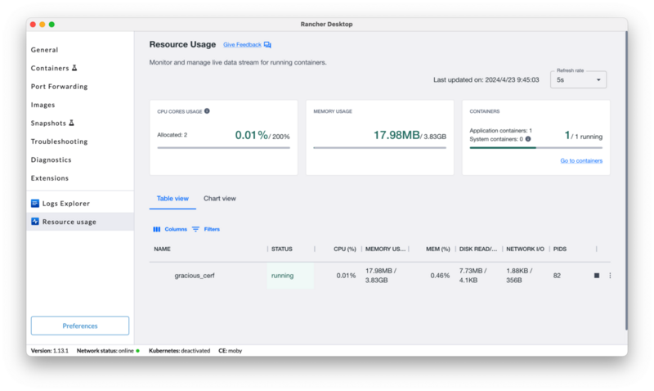The image size is (654, 391).
Task: Click the feedback chat bubble icon
Action: pos(267,45)
